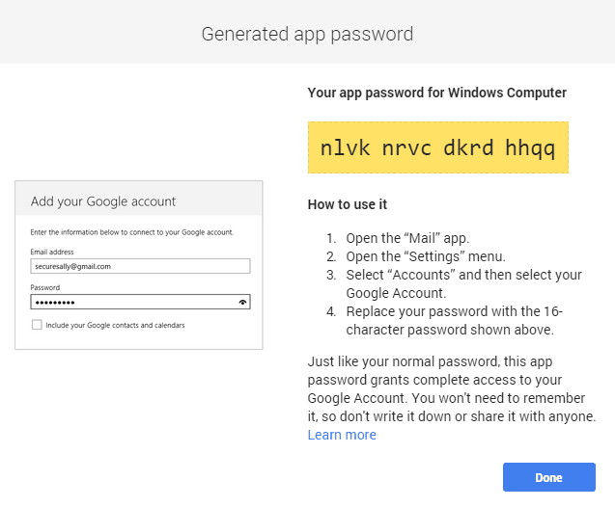Click the "Add your Google account" header
Viewport: 615px width, 507px height.
coord(103,201)
